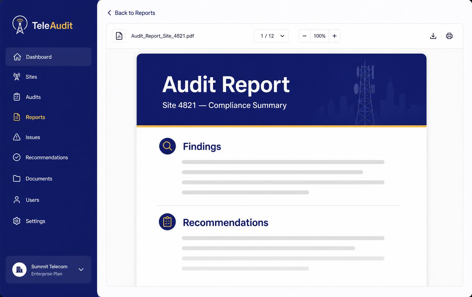This screenshot has height=297, width=472.
Task: Print the audit report
Action: pos(449,36)
